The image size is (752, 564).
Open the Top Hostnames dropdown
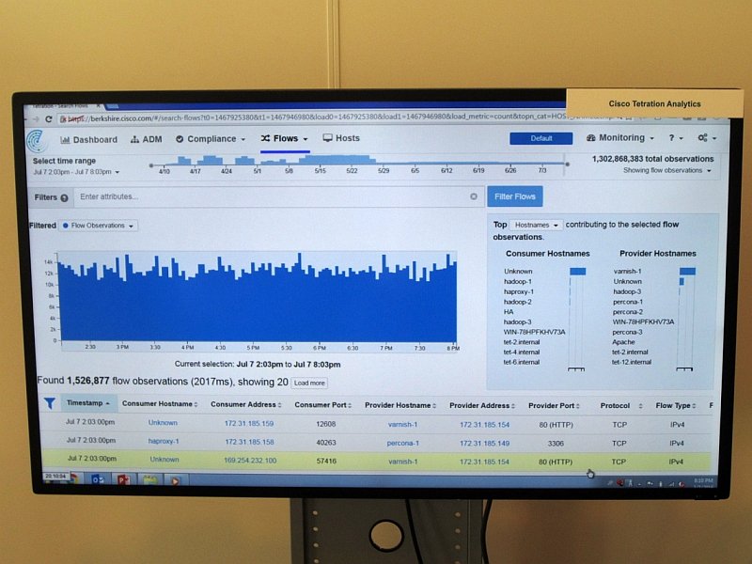coord(535,225)
